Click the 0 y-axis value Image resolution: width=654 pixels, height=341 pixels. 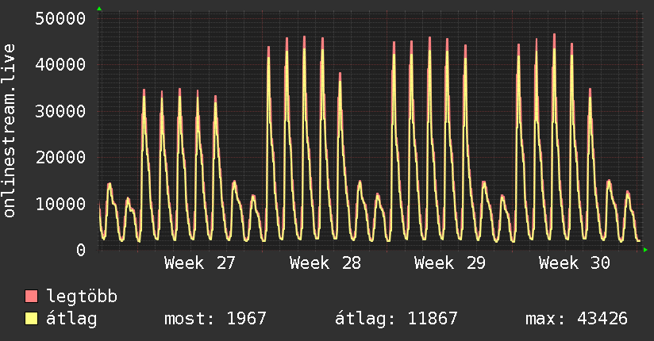81,250
